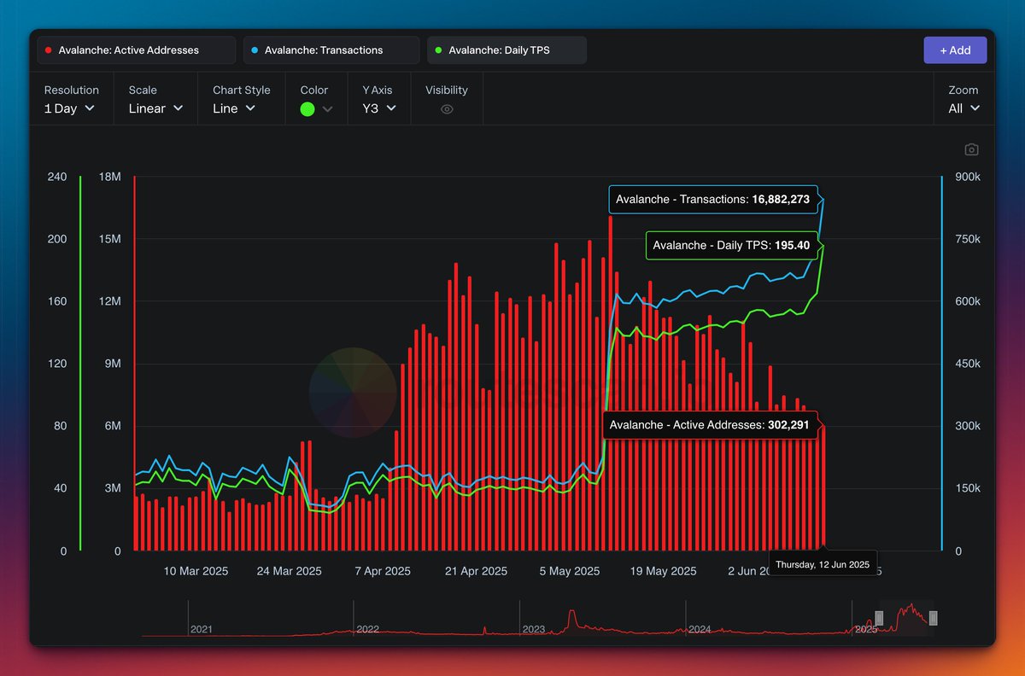1025x676 pixels.
Task: Toggle the Visibility eye icon
Action: (447, 109)
